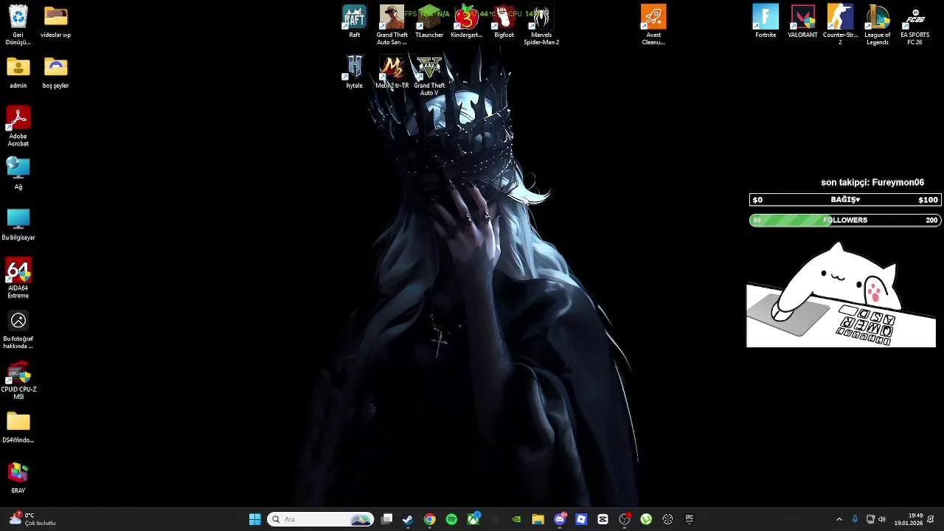Open the DS4Windows folder
Viewport: 944px width, 531px height.
pyautogui.click(x=18, y=428)
